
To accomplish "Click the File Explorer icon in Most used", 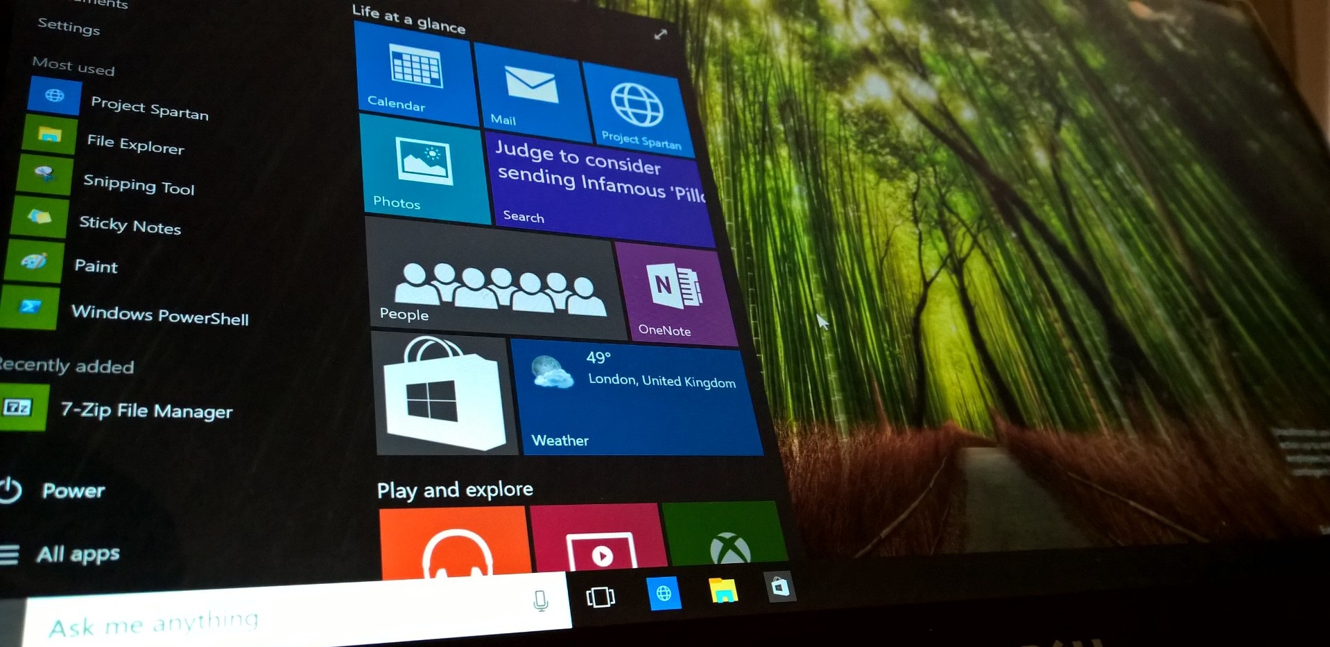I will pos(49,134).
